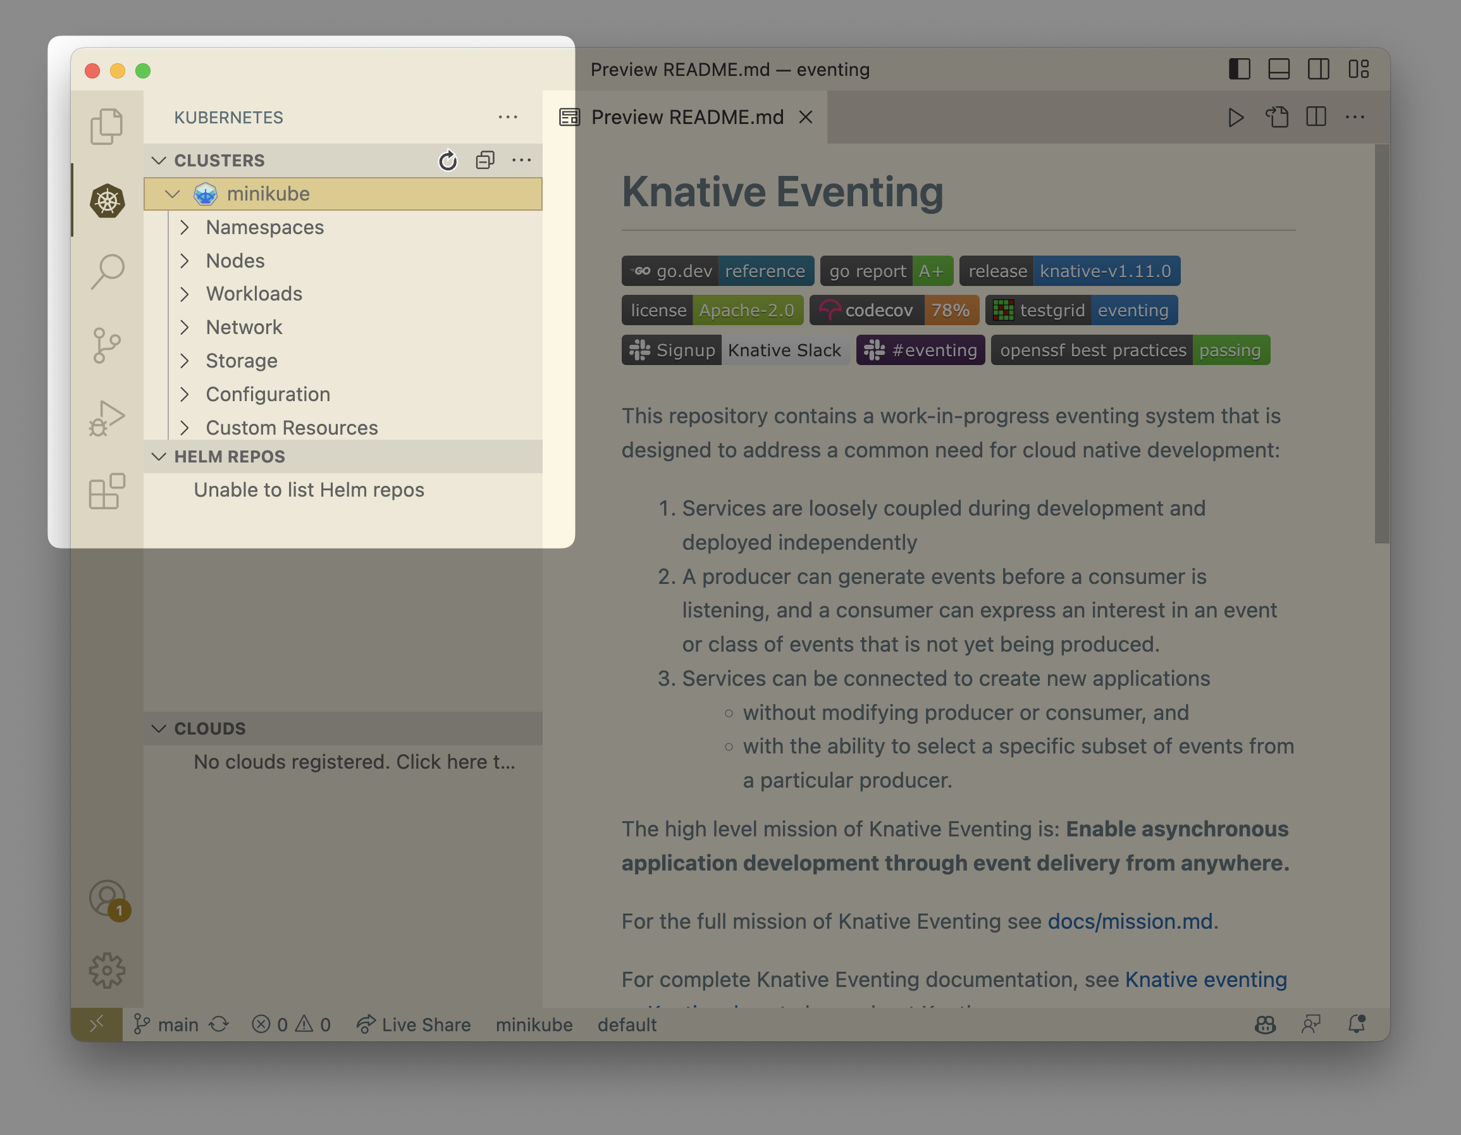Select the Preview README.md tab
The width and height of the screenshot is (1461, 1135).
pyautogui.click(x=687, y=117)
